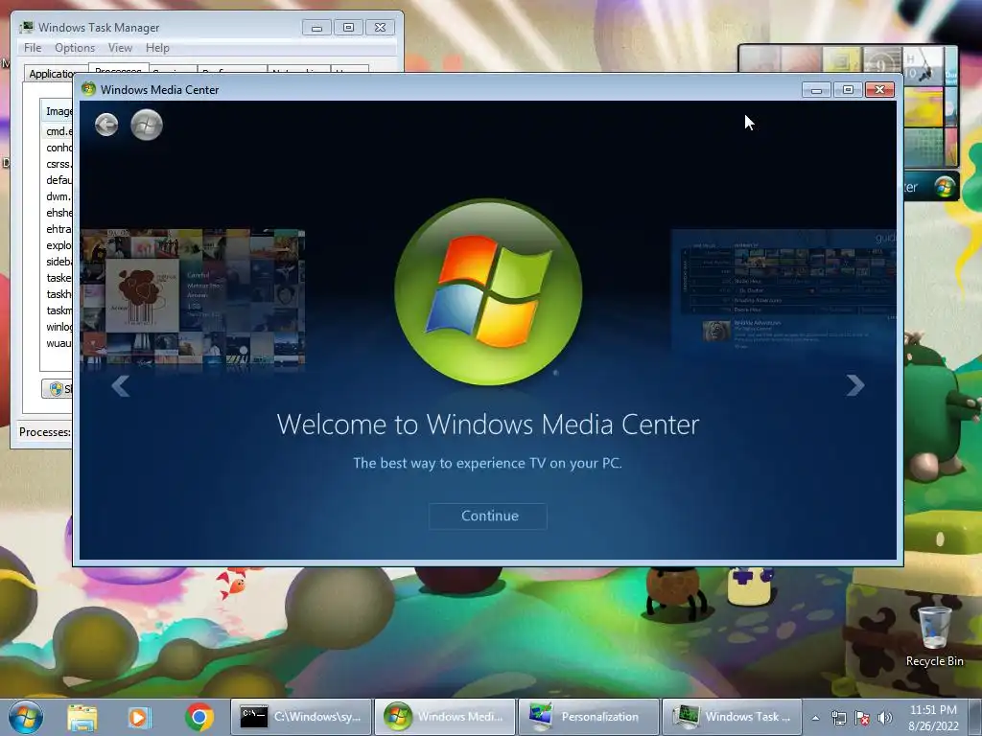Minimize the Windows Task Manager window
Screen dimensions: 982x736
point(316,28)
